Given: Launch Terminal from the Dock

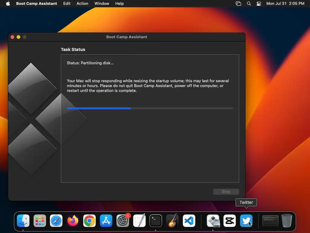Looking at the screenshot, I should 156,221.
